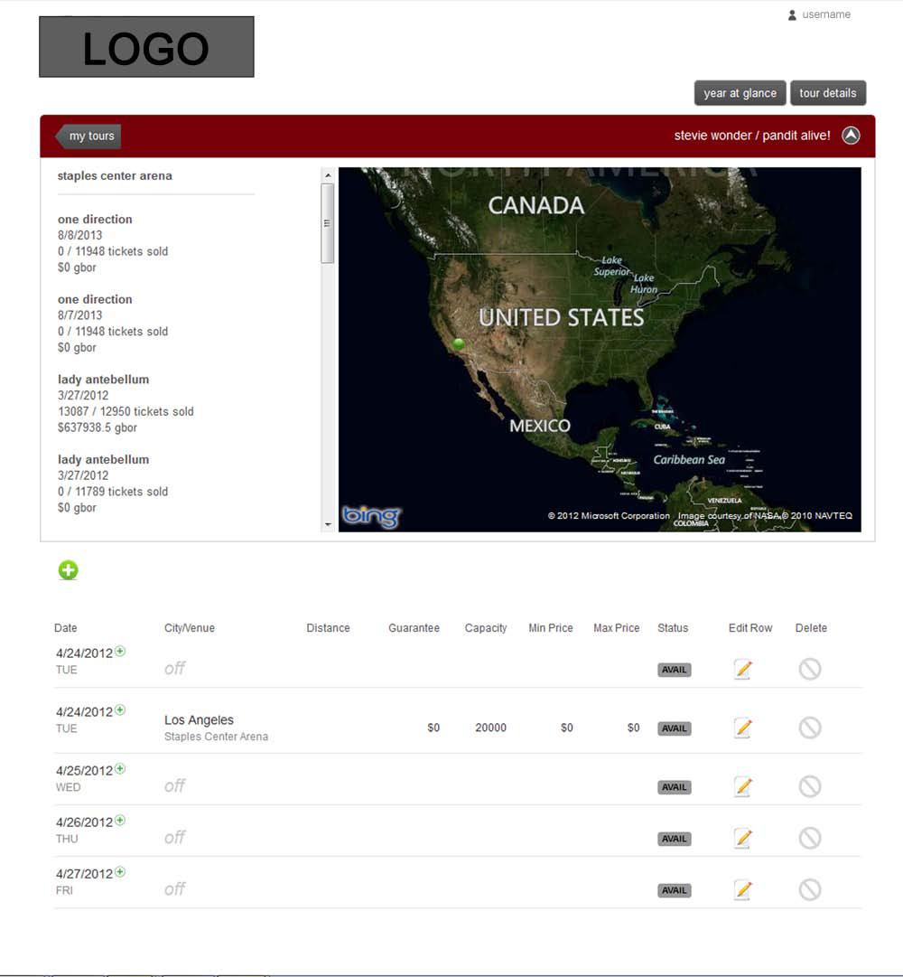Click the venue list scrollbar up arrow
The width and height of the screenshot is (903, 977).
tap(328, 175)
